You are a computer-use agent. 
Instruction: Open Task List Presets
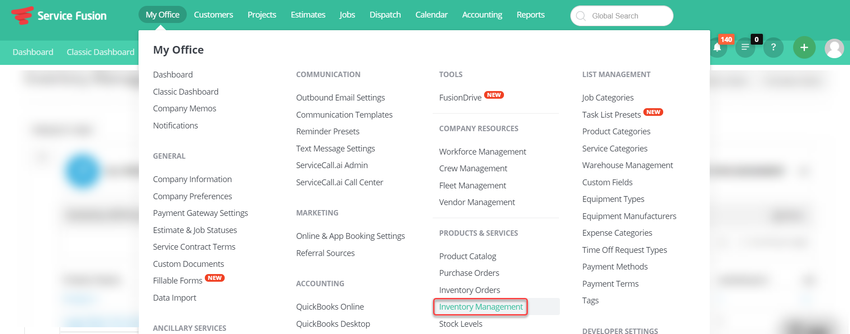tap(611, 114)
